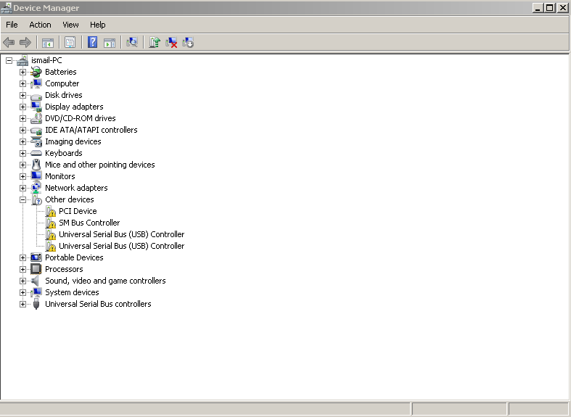Select the System devices label
The height and width of the screenshot is (417, 571).
click(72, 292)
